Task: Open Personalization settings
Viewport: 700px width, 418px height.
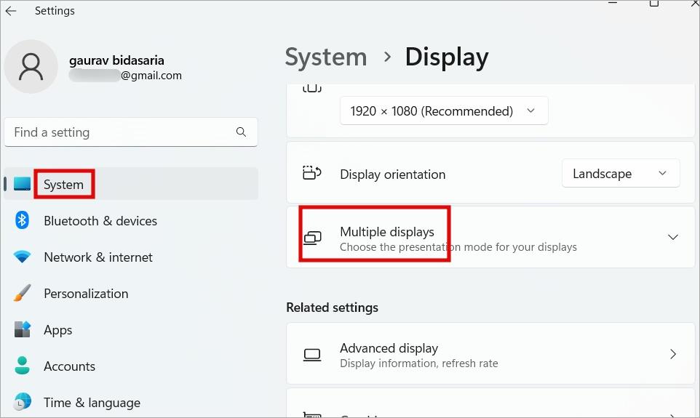Action: [131, 294]
